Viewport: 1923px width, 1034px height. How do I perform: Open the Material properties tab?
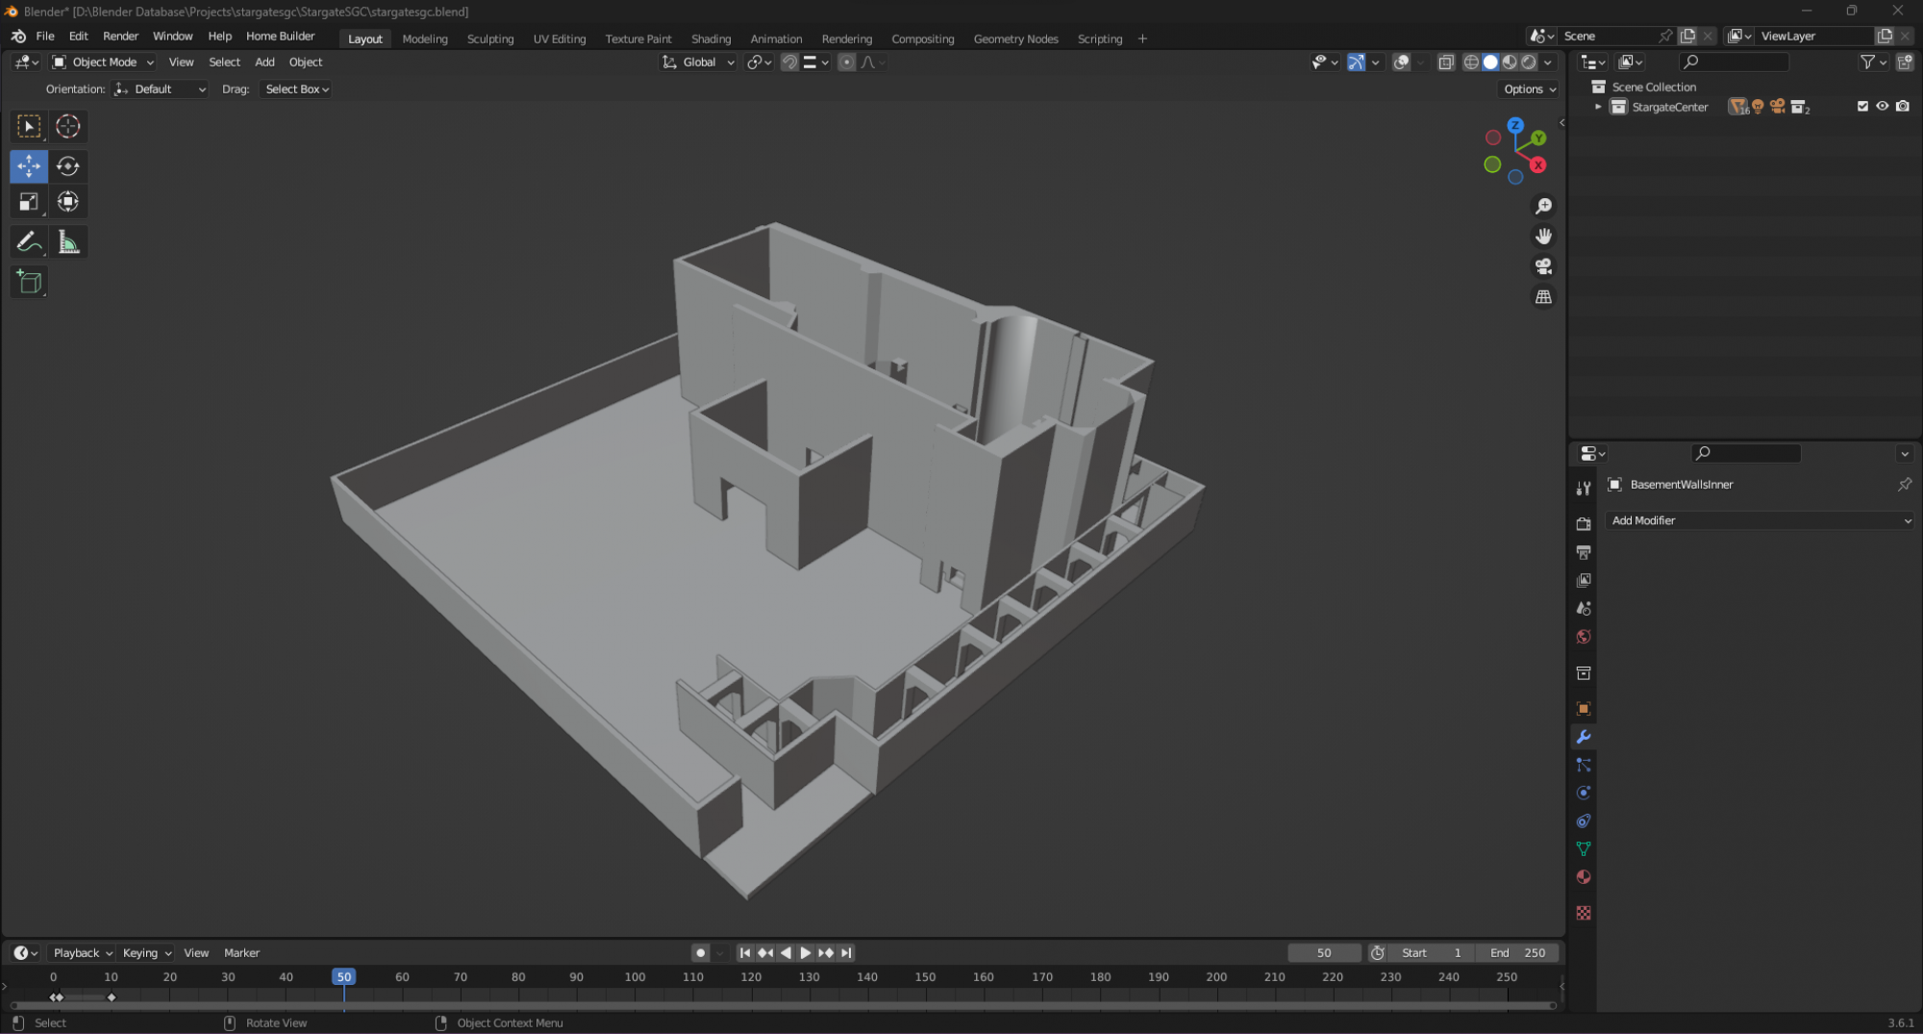point(1584,877)
